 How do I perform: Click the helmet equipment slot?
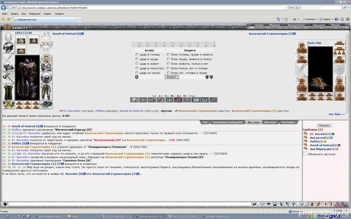(x=8, y=47)
